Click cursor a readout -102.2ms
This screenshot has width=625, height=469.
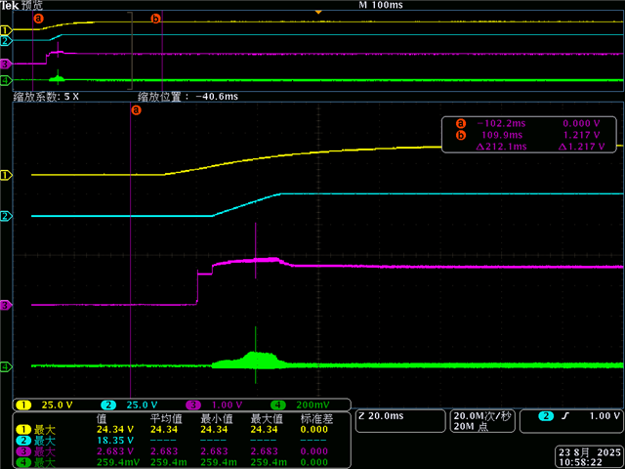click(x=499, y=124)
